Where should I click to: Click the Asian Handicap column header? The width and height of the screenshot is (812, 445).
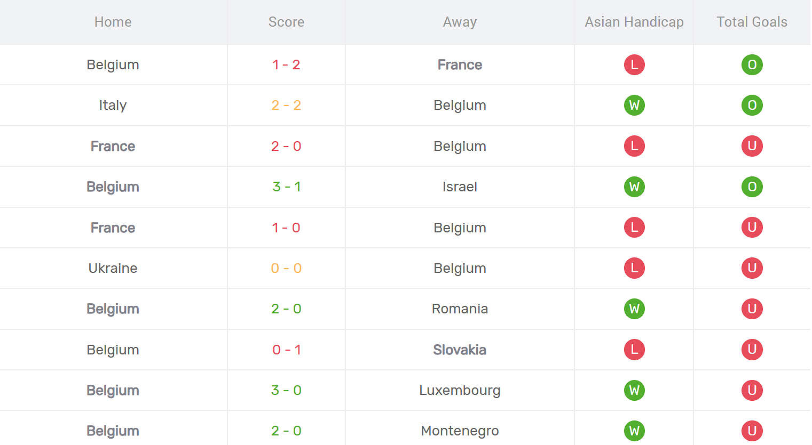pos(634,22)
